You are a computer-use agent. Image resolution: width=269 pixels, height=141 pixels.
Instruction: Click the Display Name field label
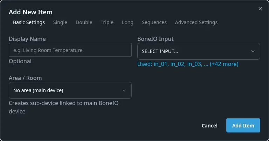pyautogui.click(x=27, y=39)
